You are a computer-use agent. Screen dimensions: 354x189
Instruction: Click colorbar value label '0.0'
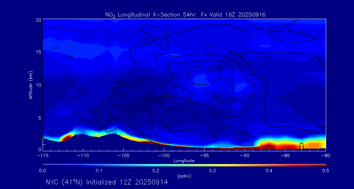[42, 171]
